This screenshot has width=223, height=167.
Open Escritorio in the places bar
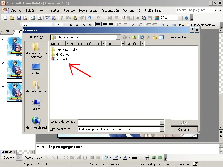(36, 69)
